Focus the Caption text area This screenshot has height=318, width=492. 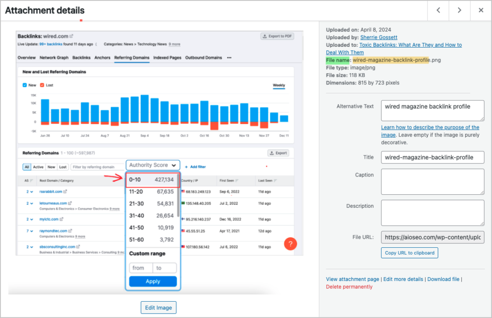click(x=432, y=182)
